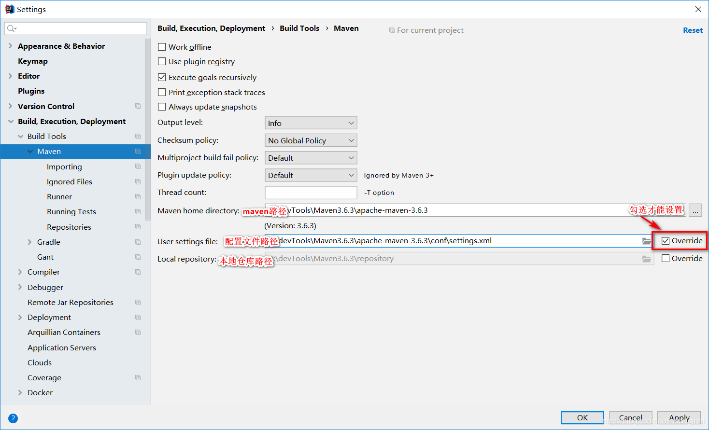The image size is (709, 430).
Task: Open the Output level dropdown
Action: (311, 123)
